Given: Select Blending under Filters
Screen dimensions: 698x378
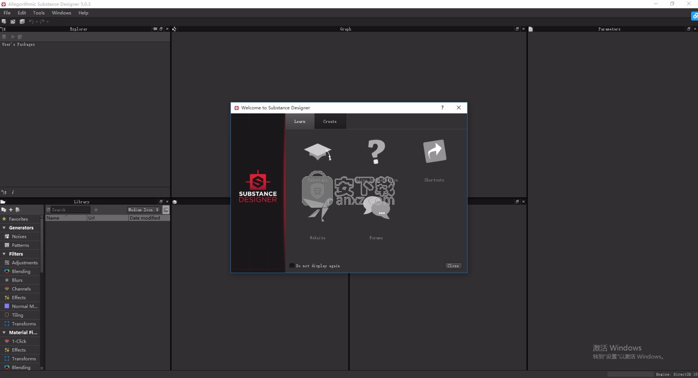Looking at the screenshot, I should pyautogui.click(x=20, y=271).
